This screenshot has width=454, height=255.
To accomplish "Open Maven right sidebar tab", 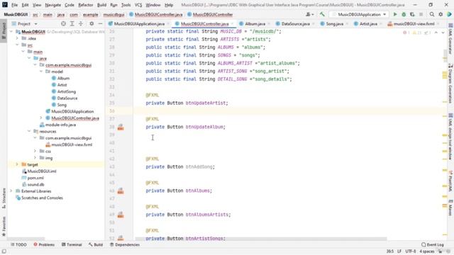I will (450, 208).
